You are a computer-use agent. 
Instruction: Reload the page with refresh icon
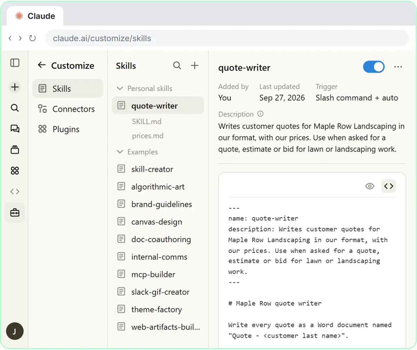[x=32, y=38]
